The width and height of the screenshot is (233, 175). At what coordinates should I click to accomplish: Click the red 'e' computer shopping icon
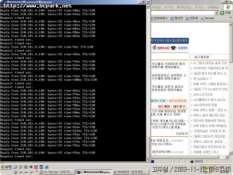pyautogui.click(x=154, y=48)
